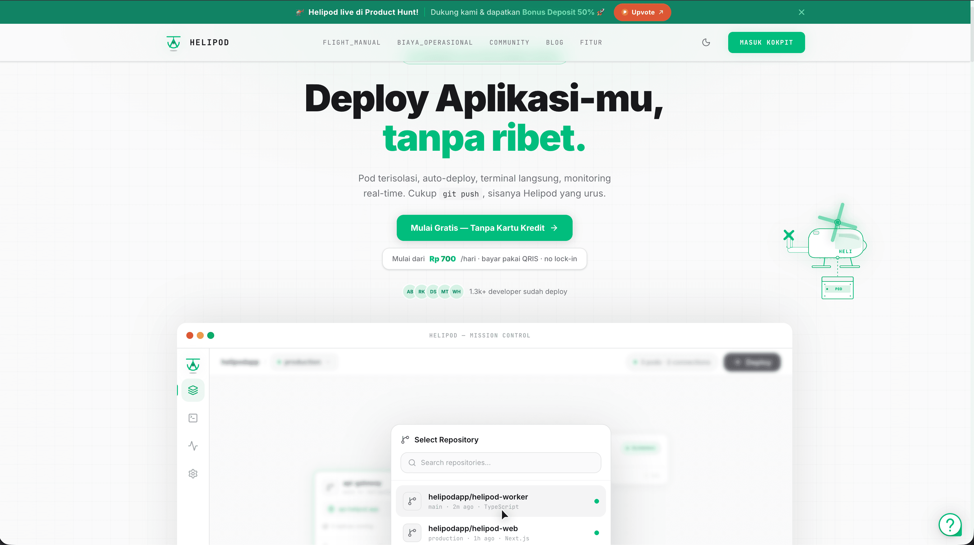
Task: Click the '1.3k+ developer sudah deploy' text
Action: (x=518, y=292)
